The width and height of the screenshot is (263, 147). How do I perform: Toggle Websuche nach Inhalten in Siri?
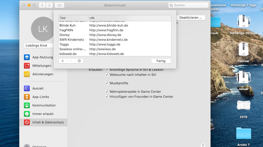[107, 75]
